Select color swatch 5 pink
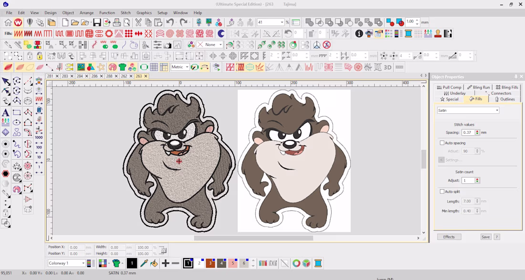 pyautogui.click(x=233, y=263)
